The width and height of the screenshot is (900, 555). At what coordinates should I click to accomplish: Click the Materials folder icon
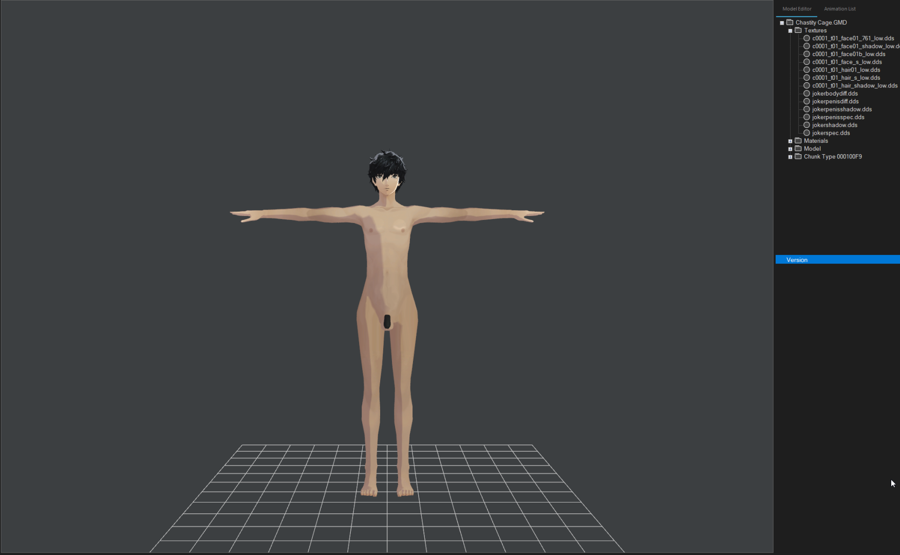798,141
